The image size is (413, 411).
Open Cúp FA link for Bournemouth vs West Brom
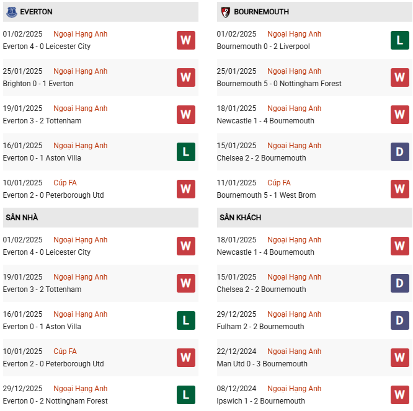(279, 183)
